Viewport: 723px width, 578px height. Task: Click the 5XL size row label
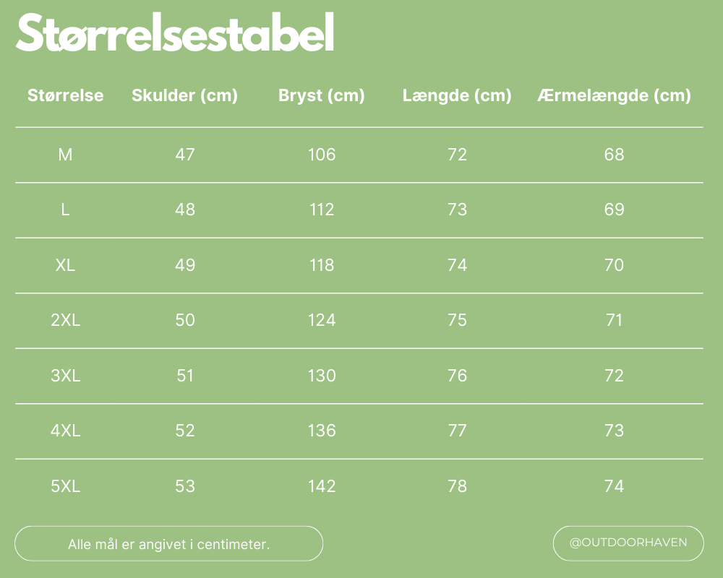(65, 486)
